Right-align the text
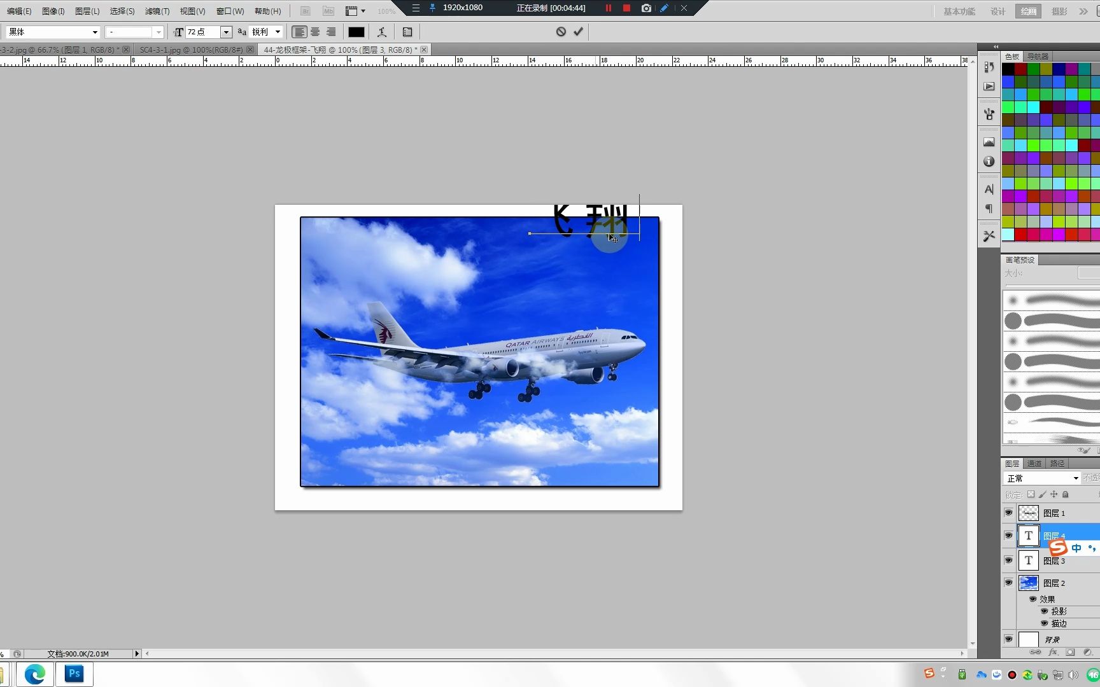Viewport: 1100px width, 687px height. (331, 32)
